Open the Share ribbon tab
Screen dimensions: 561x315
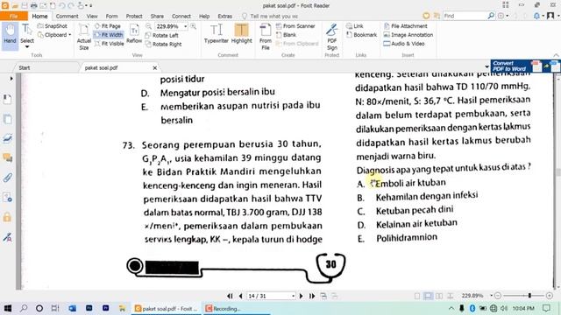click(157, 16)
